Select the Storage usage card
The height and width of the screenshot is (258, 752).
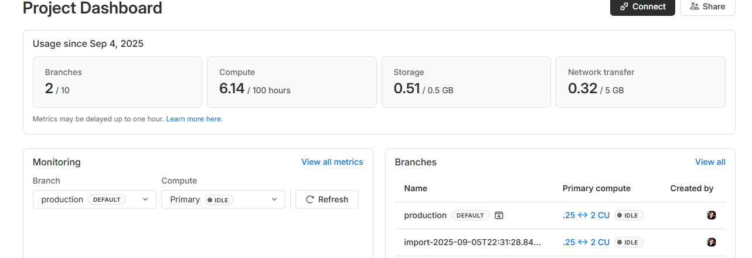pos(466,82)
